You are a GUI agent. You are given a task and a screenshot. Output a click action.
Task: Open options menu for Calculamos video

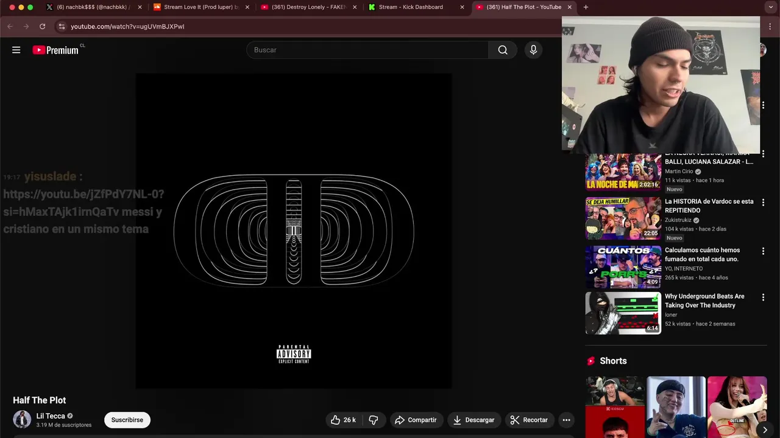coord(763,251)
